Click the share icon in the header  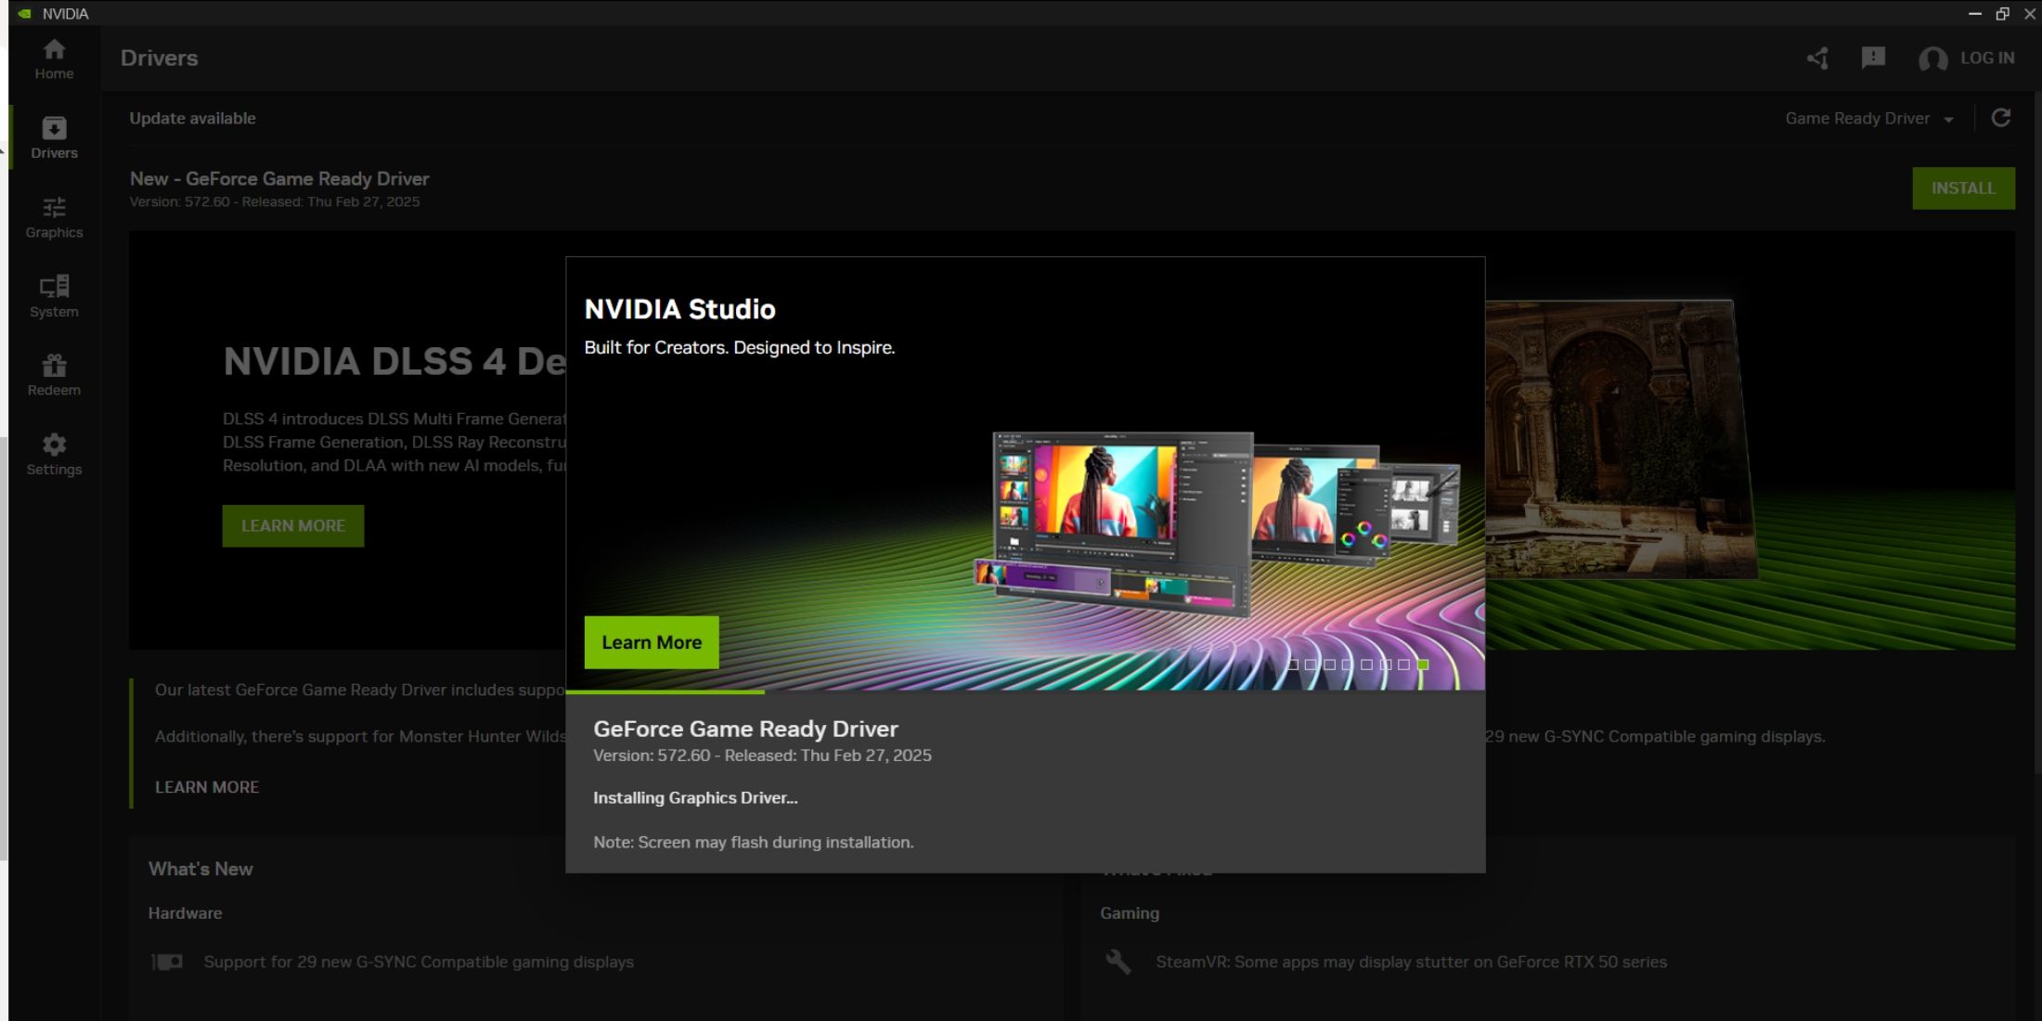pyautogui.click(x=1817, y=58)
